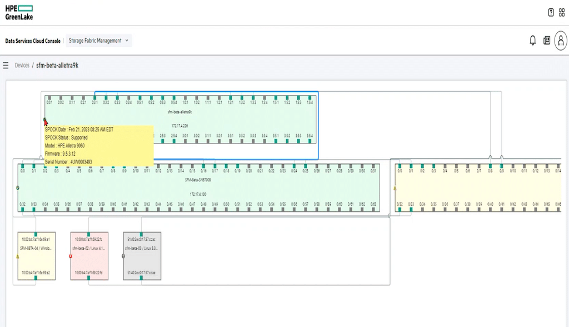569x327 pixels.
Task: Open the apps grid launcher icon
Action: (562, 12)
